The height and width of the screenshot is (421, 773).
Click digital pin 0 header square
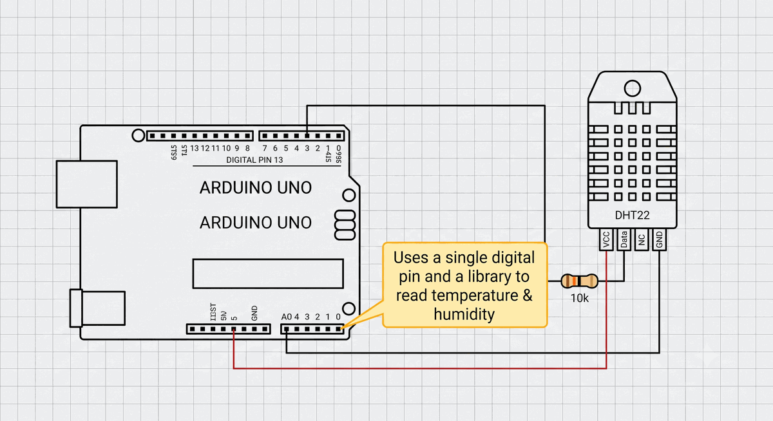click(x=338, y=136)
